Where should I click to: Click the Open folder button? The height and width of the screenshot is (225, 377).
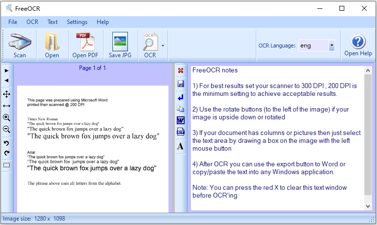coord(52,45)
